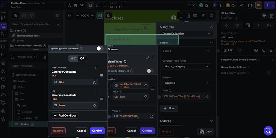Viewport: 276px width, 138px height.
Task: Click Cancel in the conditions dialog
Action: click(x=81, y=131)
